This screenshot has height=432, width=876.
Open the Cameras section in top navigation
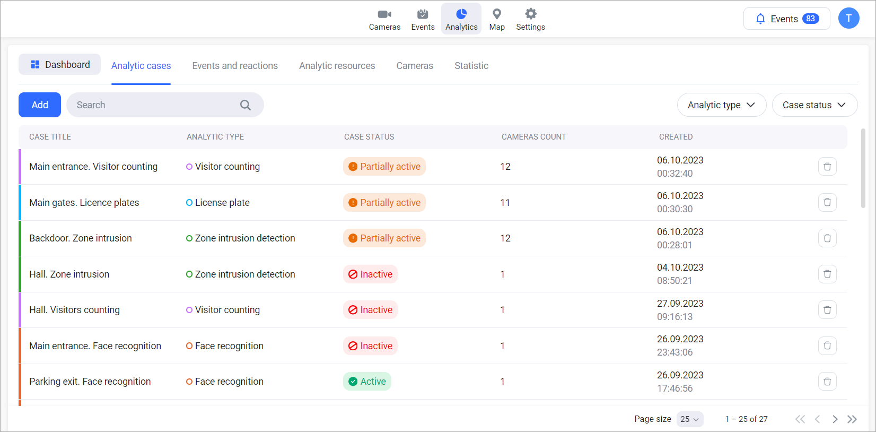click(384, 19)
